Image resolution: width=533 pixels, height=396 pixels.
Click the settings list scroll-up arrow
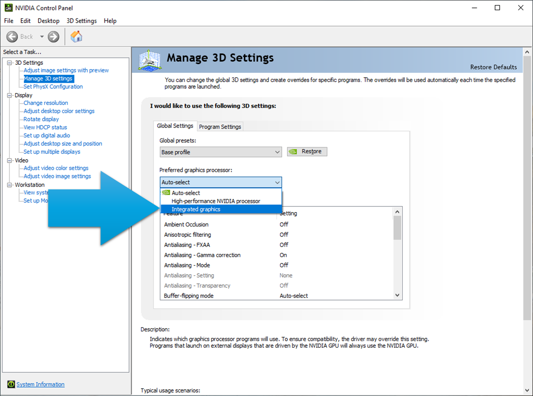coord(397,212)
